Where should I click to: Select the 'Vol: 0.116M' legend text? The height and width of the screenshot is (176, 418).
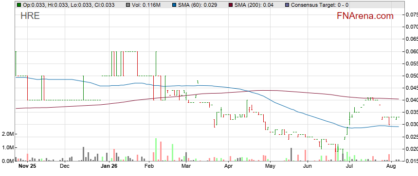146,5
